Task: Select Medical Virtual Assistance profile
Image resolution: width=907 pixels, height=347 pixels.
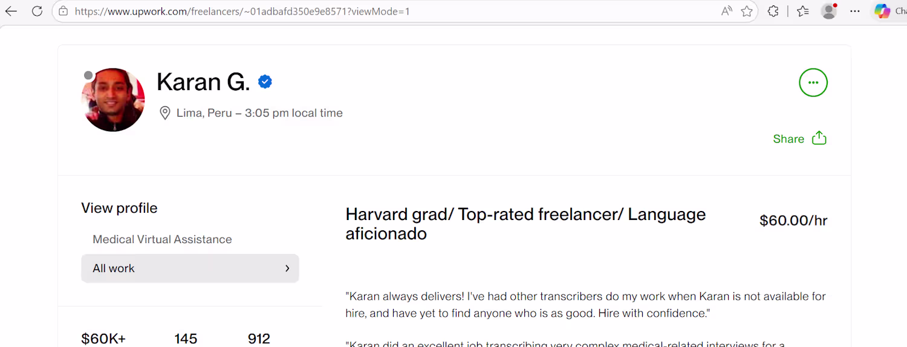Action: (x=162, y=239)
